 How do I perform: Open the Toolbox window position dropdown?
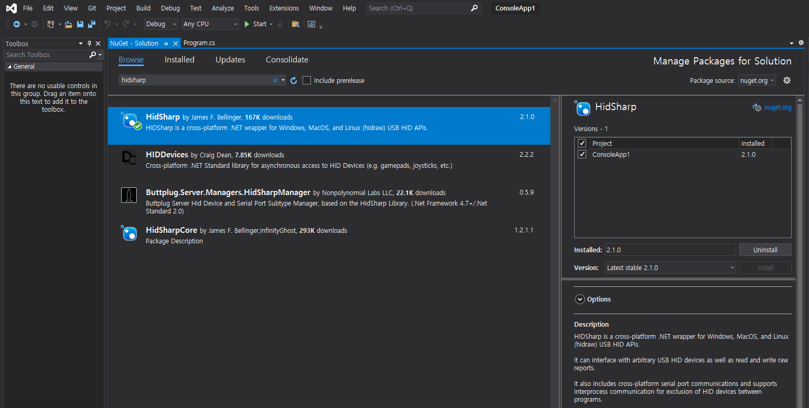click(x=81, y=44)
